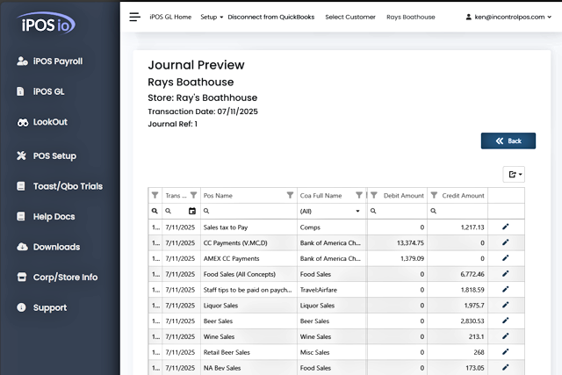The height and width of the screenshot is (375, 562).
Task: Click the Select Customer link
Action: (349, 17)
